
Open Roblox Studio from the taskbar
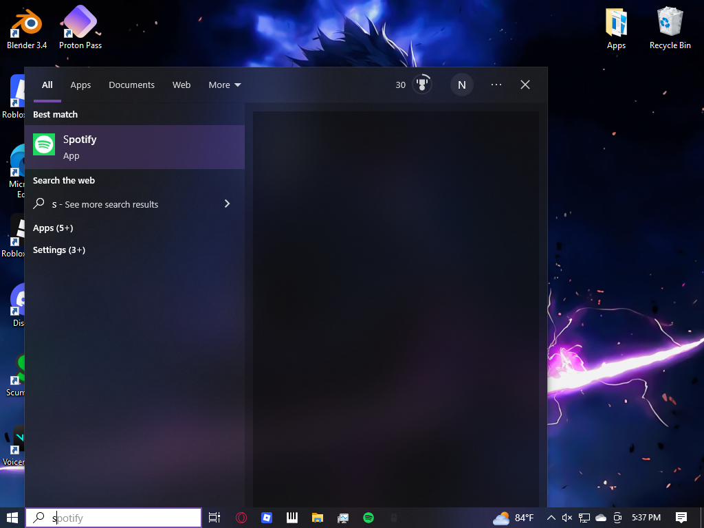tap(267, 518)
